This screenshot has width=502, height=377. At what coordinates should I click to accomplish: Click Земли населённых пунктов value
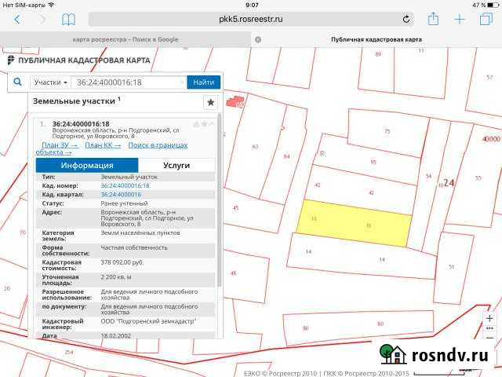tap(140, 233)
